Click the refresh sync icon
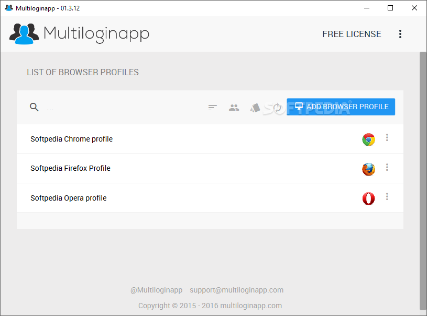 point(277,108)
